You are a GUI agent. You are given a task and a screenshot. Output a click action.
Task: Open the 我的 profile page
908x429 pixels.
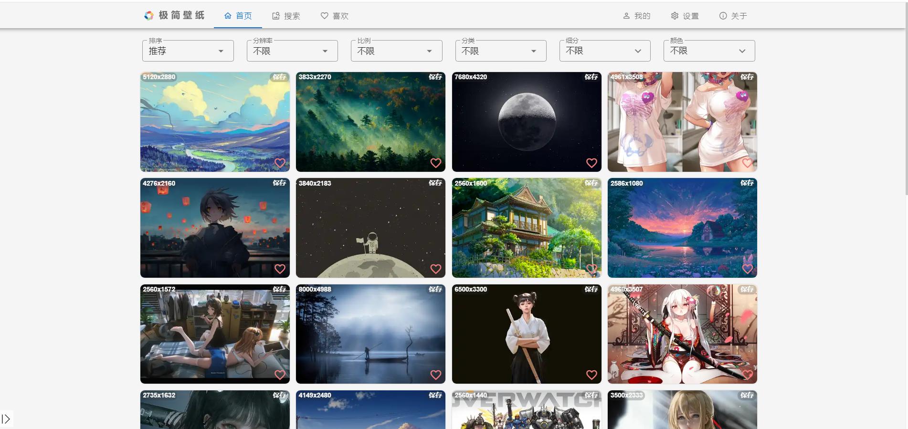click(x=636, y=16)
